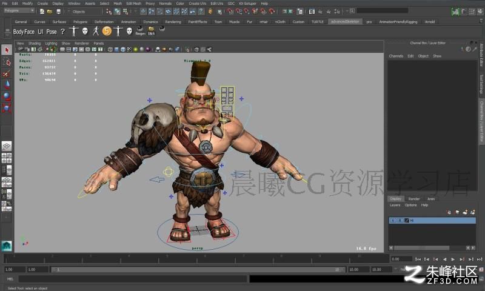Click the play backward button
This screenshot has width=485, height=291.
[444, 259]
